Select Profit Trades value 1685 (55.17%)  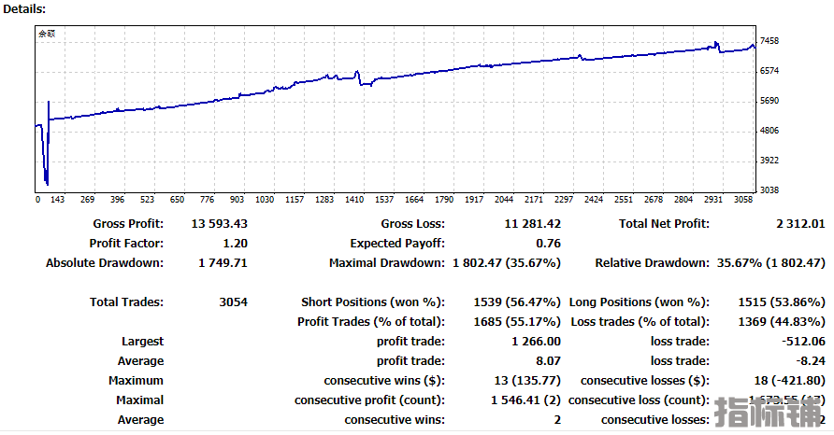517,322
